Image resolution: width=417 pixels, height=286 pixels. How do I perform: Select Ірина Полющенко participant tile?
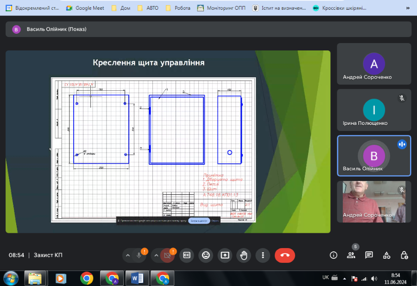[374, 110]
